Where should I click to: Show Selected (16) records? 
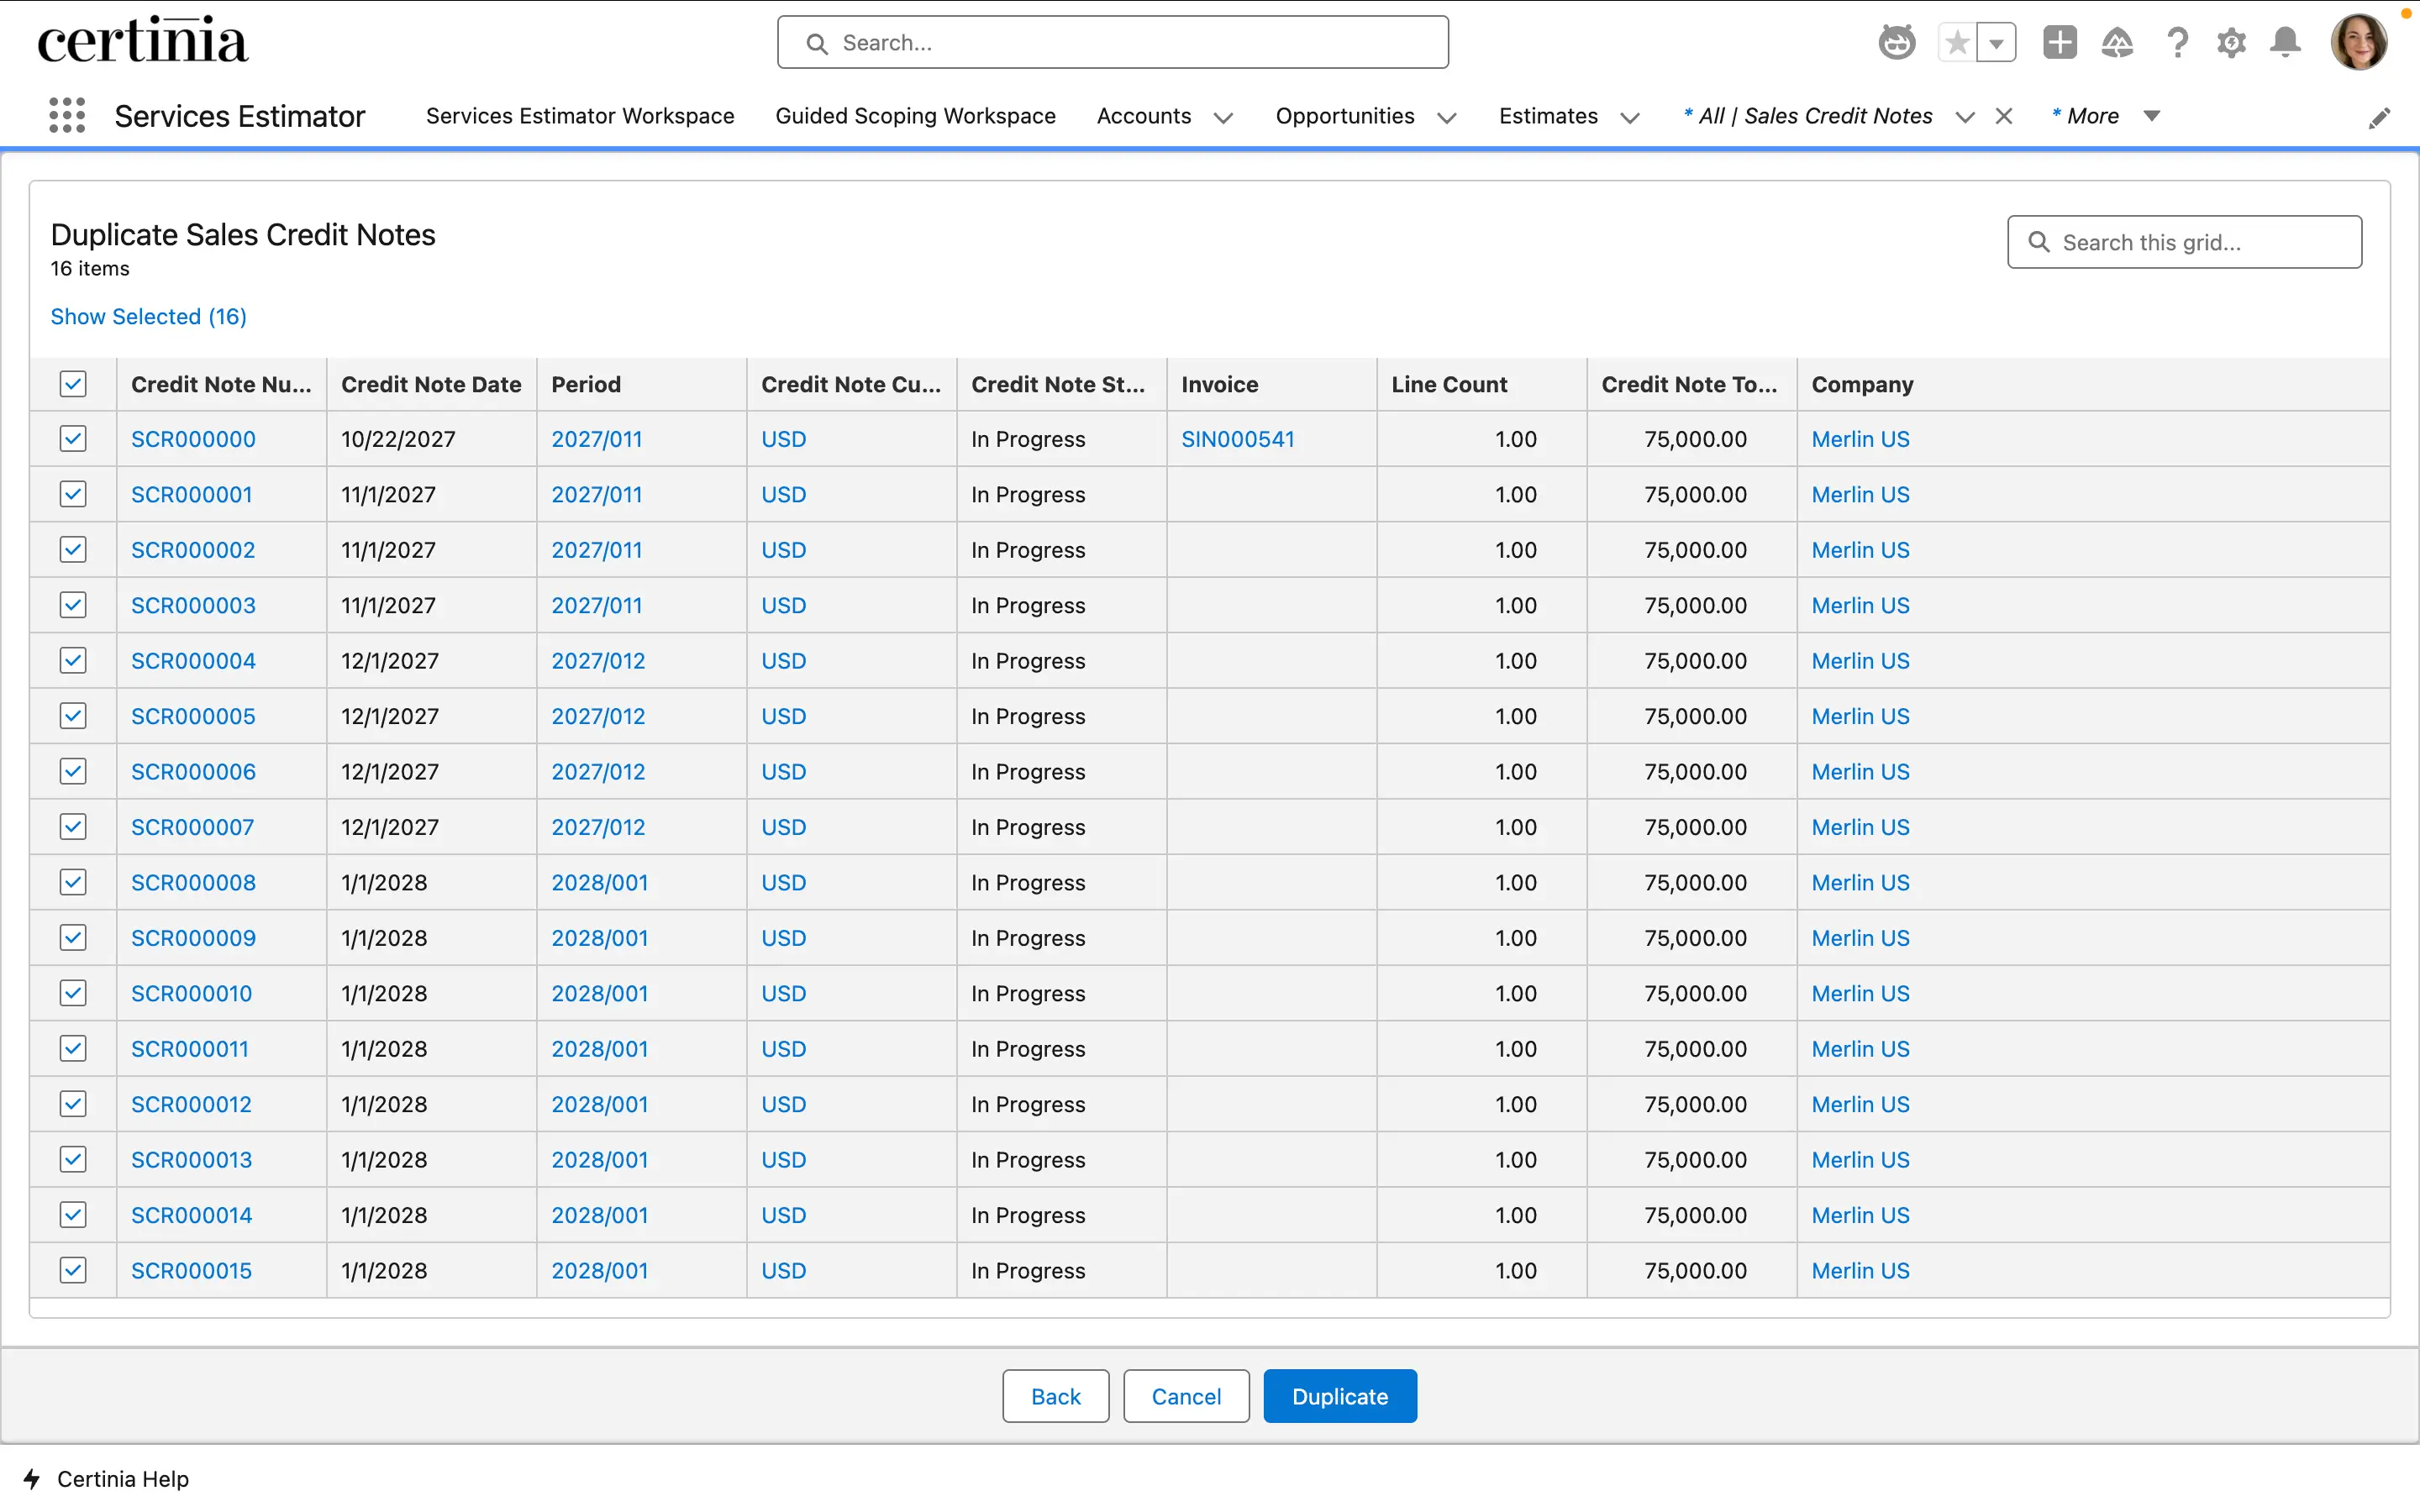pos(148,316)
